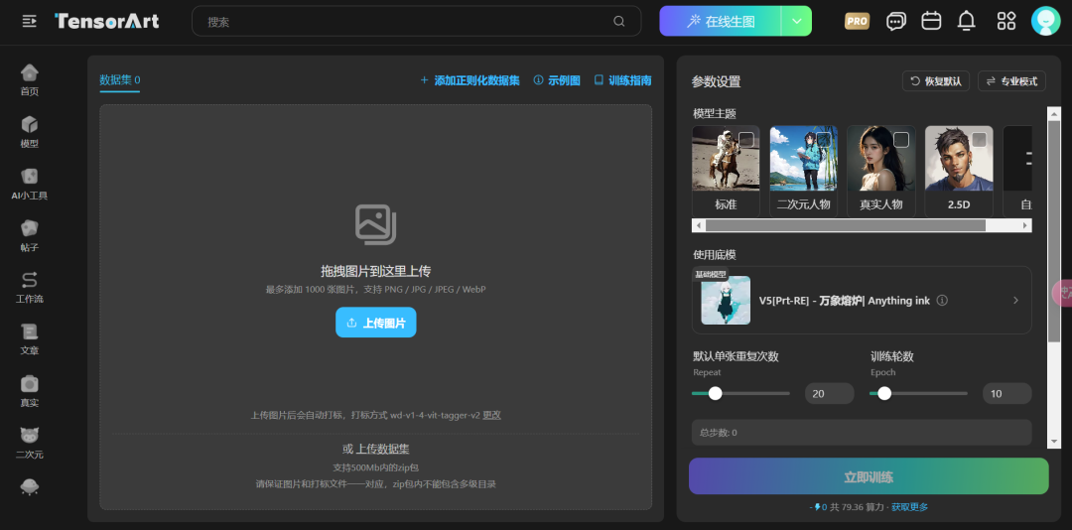Image resolution: width=1072 pixels, height=530 pixels.
Task: Select the 数据集 0 tab
Action: (119, 80)
